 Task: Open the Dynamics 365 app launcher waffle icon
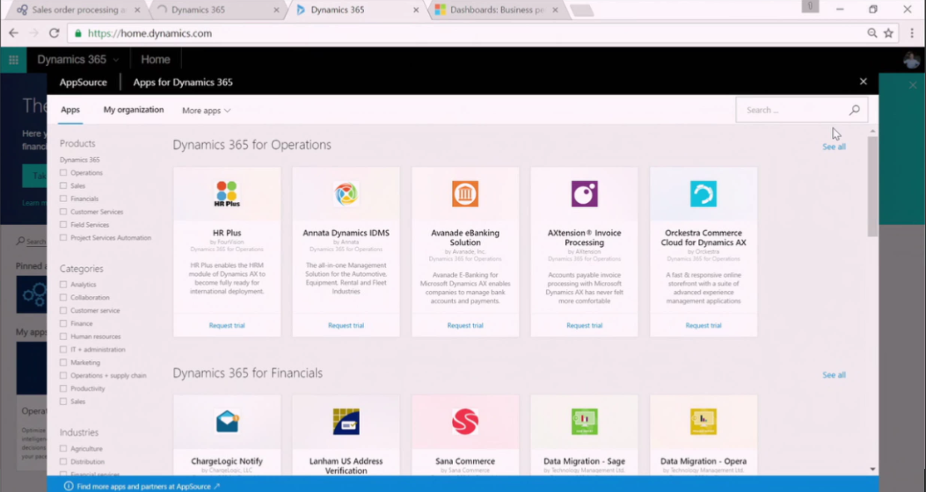click(13, 60)
